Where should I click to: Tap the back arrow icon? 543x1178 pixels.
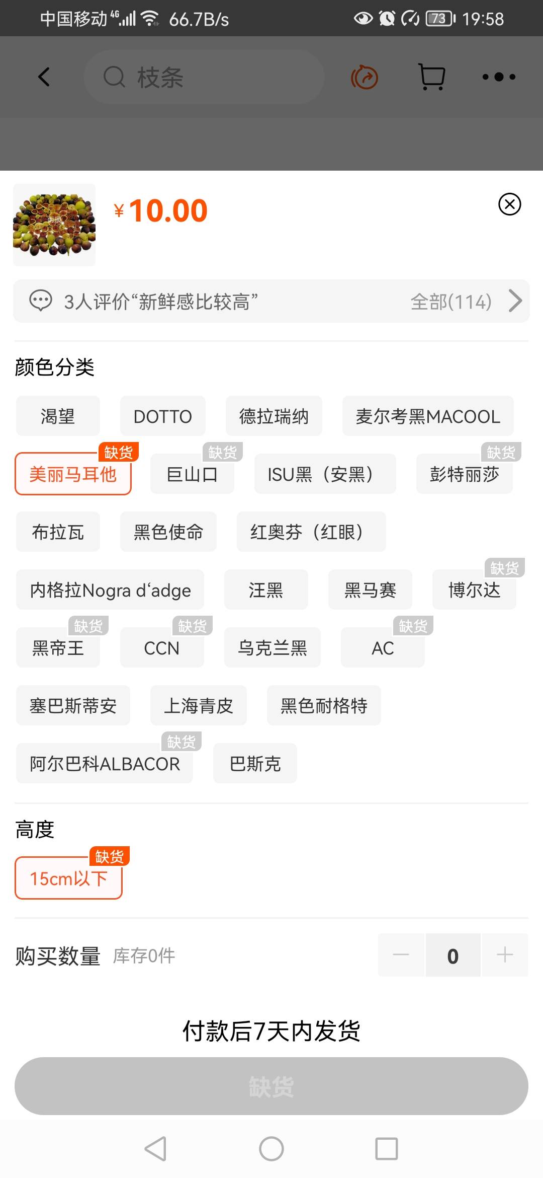(44, 77)
